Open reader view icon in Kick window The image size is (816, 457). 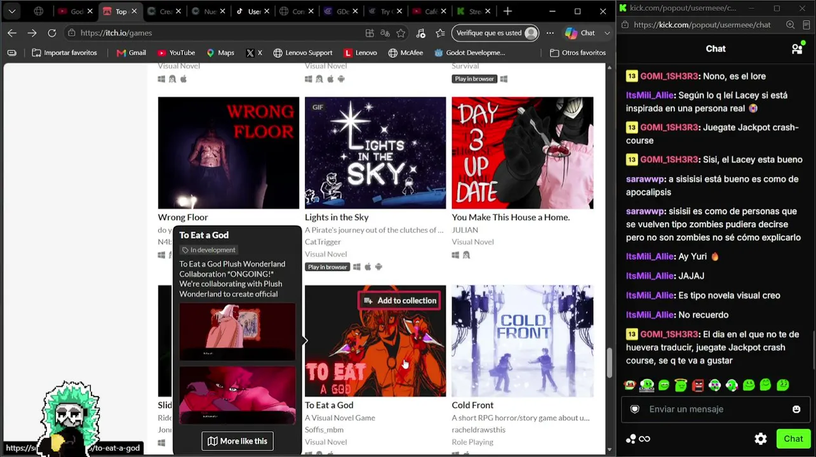[807, 25]
